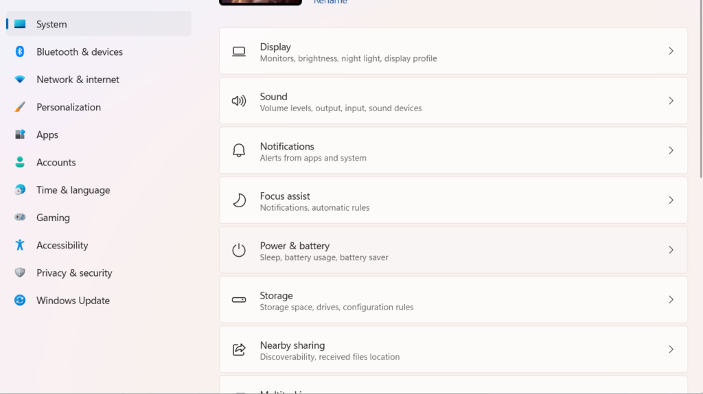Image resolution: width=703 pixels, height=394 pixels.
Task: Click the Storage drive icon
Action: point(238,300)
